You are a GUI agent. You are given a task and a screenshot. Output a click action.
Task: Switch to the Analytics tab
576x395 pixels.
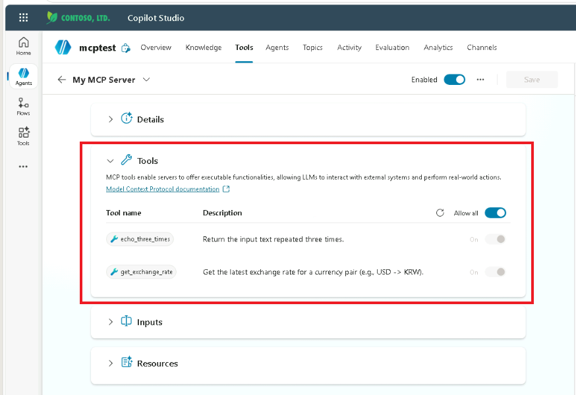click(438, 47)
